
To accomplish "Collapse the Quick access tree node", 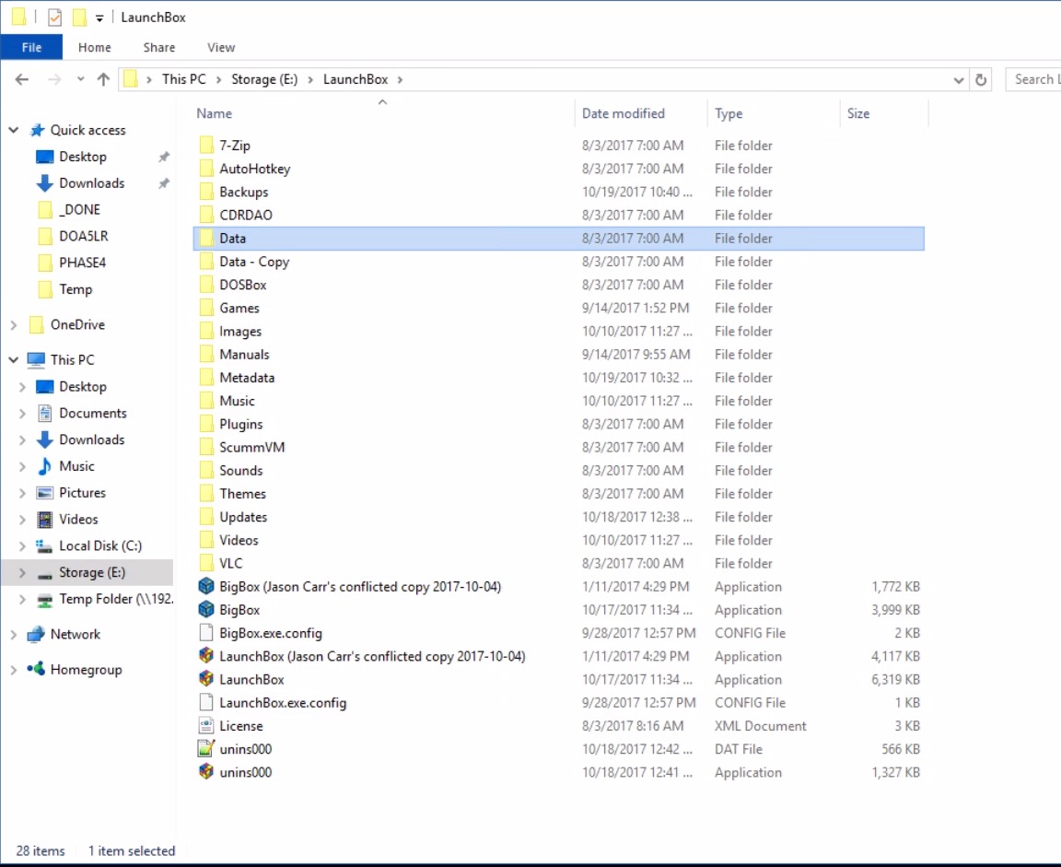I will [14, 130].
